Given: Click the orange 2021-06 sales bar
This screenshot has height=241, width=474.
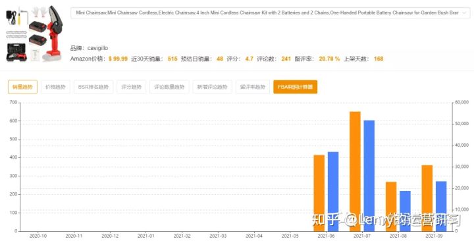Looking at the screenshot, I should click(319, 193).
